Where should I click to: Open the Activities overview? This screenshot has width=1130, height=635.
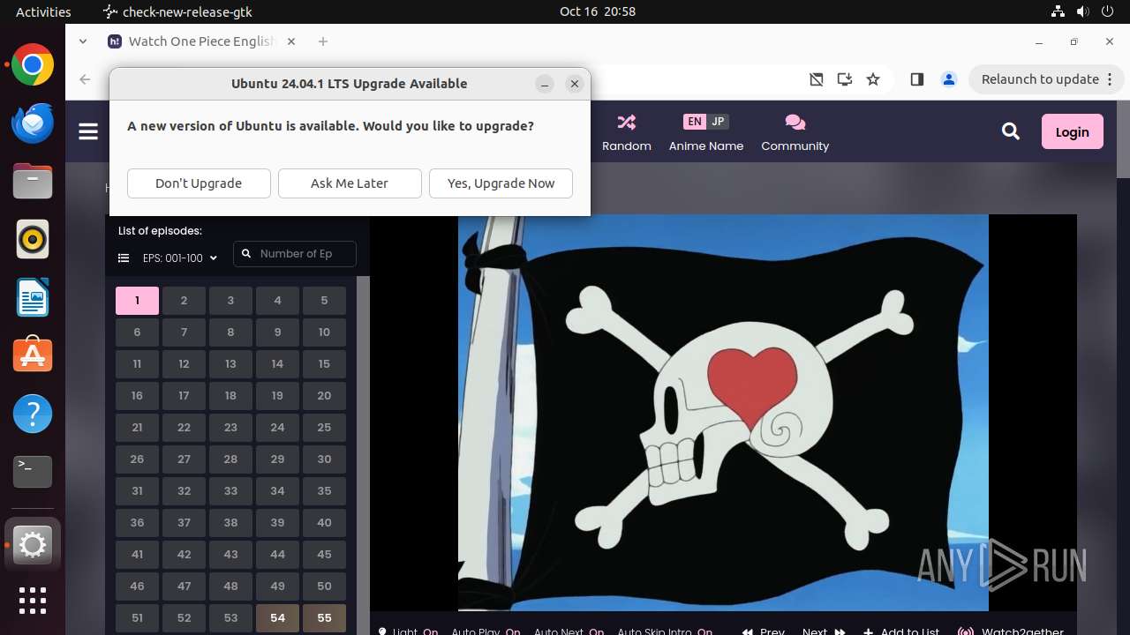(43, 11)
